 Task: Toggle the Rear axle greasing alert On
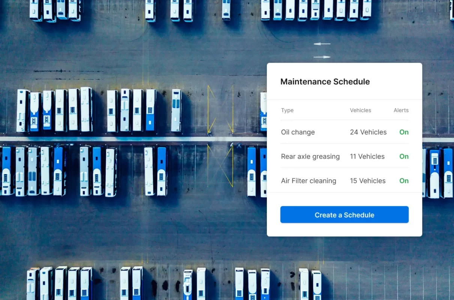click(x=404, y=156)
